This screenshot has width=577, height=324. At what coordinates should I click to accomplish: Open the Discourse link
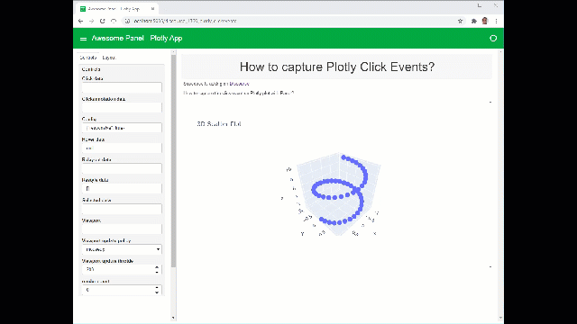[239, 84]
